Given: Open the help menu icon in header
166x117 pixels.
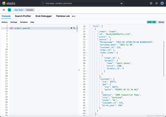Looking at the screenshot, I should click(151, 3).
